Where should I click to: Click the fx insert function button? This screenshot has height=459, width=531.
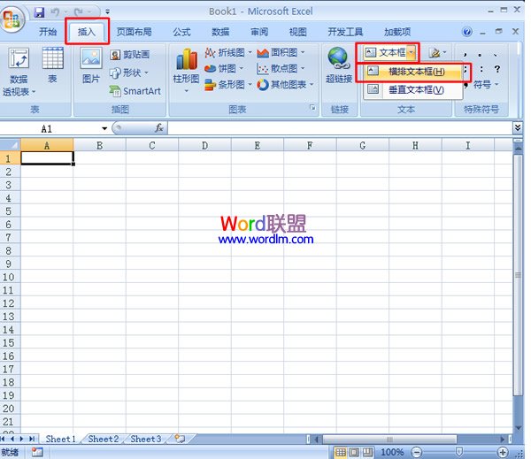pyautogui.click(x=158, y=128)
